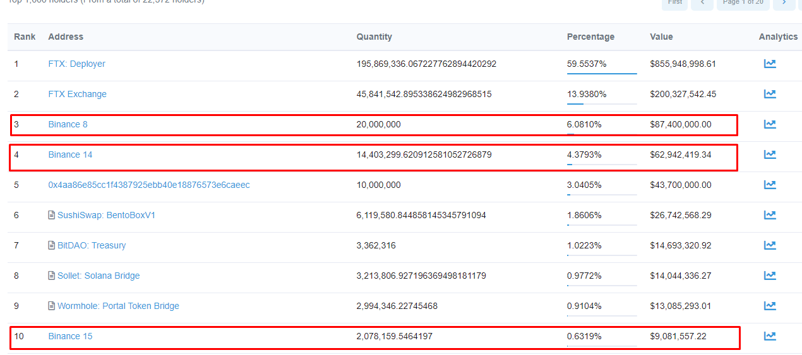Click the Analytics column header
The width and height of the screenshot is (802, 355).
pyautogui.click(x=779, y=37)
